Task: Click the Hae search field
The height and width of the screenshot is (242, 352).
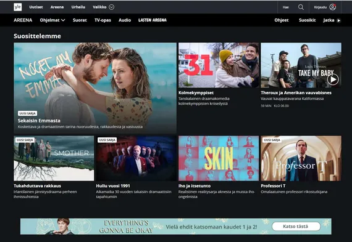Action: (x=285, y=7)
